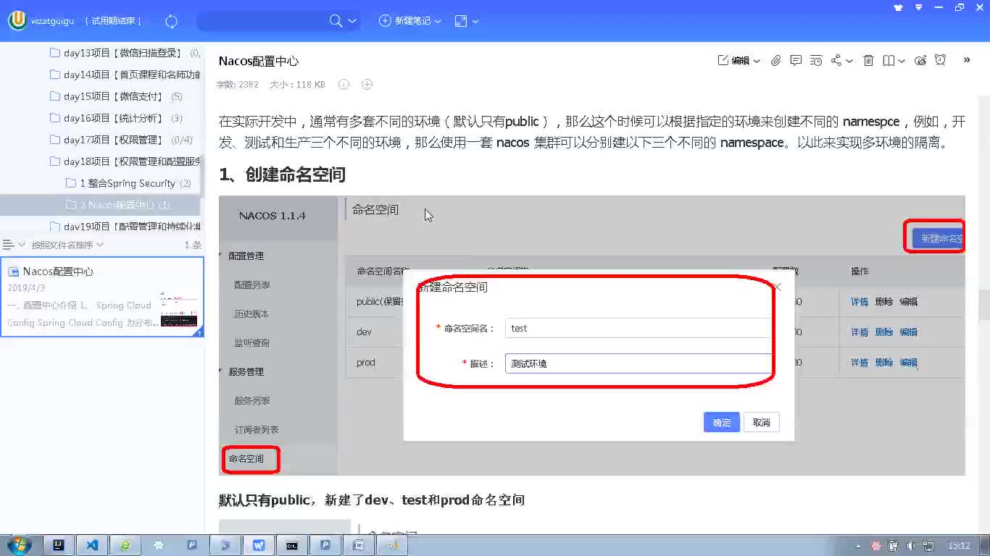Select the day19项目 folder
Viewport: 990px width, 556px height.
[x=125, y=225]
